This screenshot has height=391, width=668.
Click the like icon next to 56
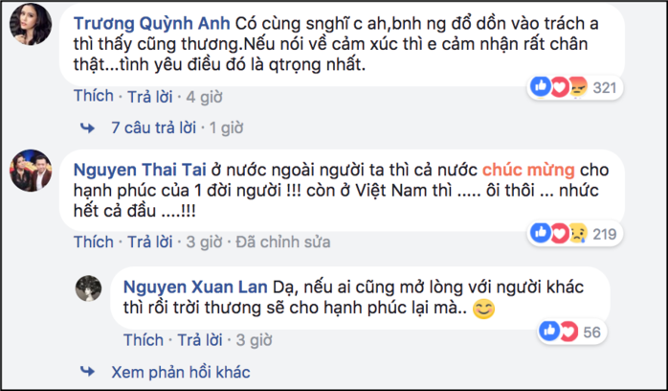point(549,331)
